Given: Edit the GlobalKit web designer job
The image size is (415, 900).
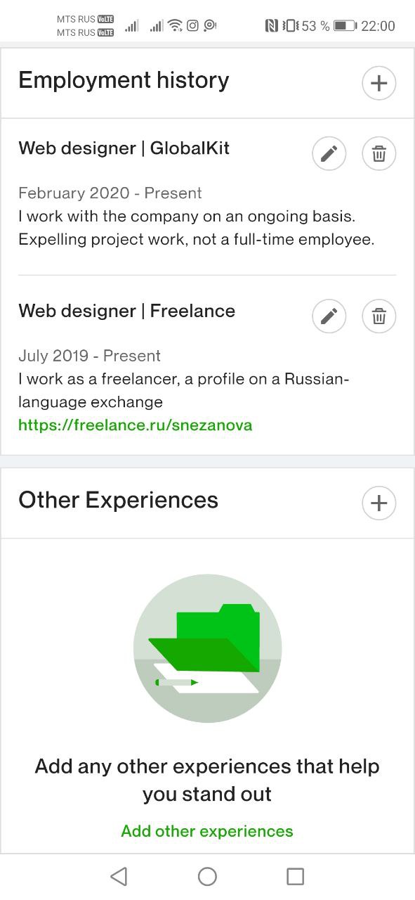Looking at the screenshot, I should click(329, 154).
